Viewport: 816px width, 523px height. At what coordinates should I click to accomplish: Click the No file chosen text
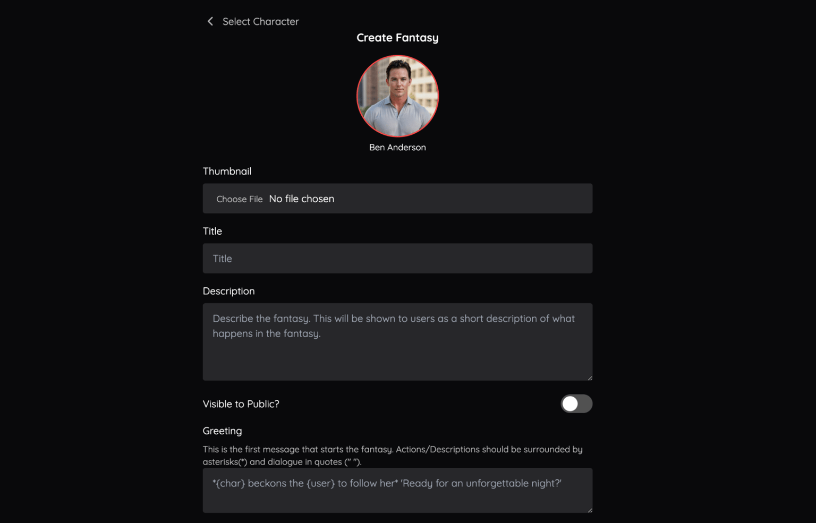tap(301, 199)
